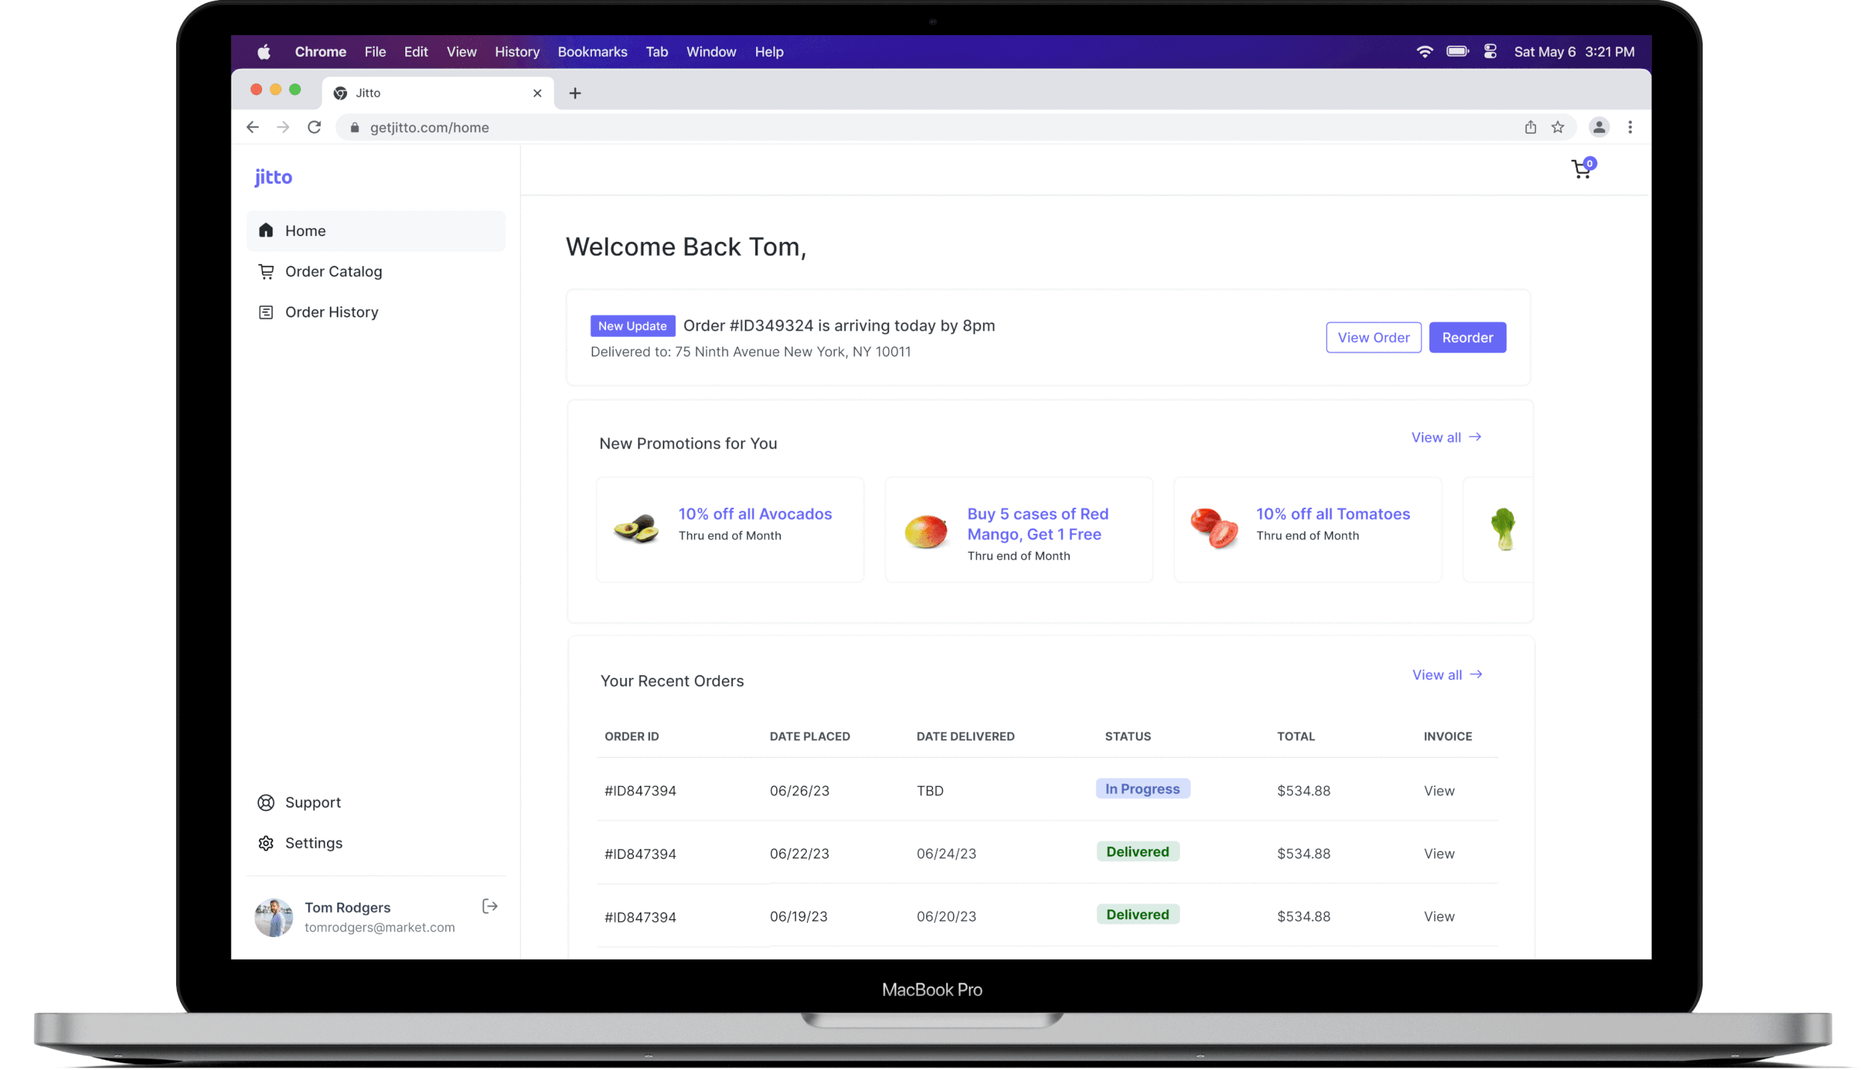Click the share icon in address bar
This screenshot has width=1866, height=1070.
[x=1531, y=128]
